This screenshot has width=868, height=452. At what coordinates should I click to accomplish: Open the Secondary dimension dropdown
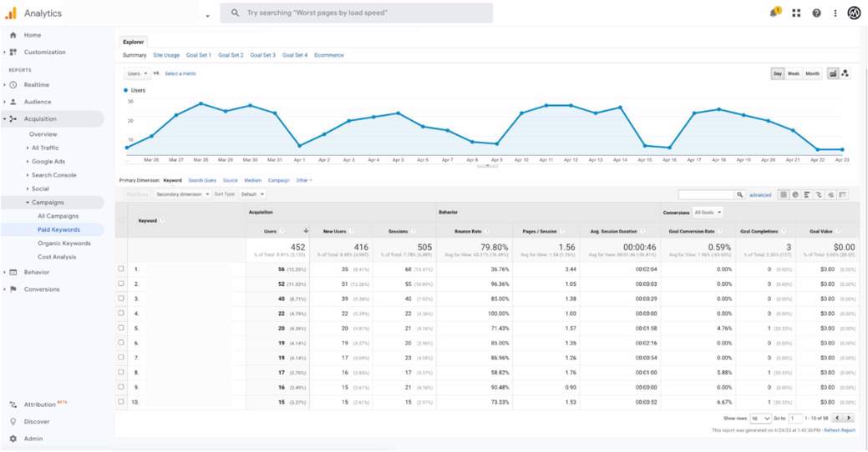point(182,194)
